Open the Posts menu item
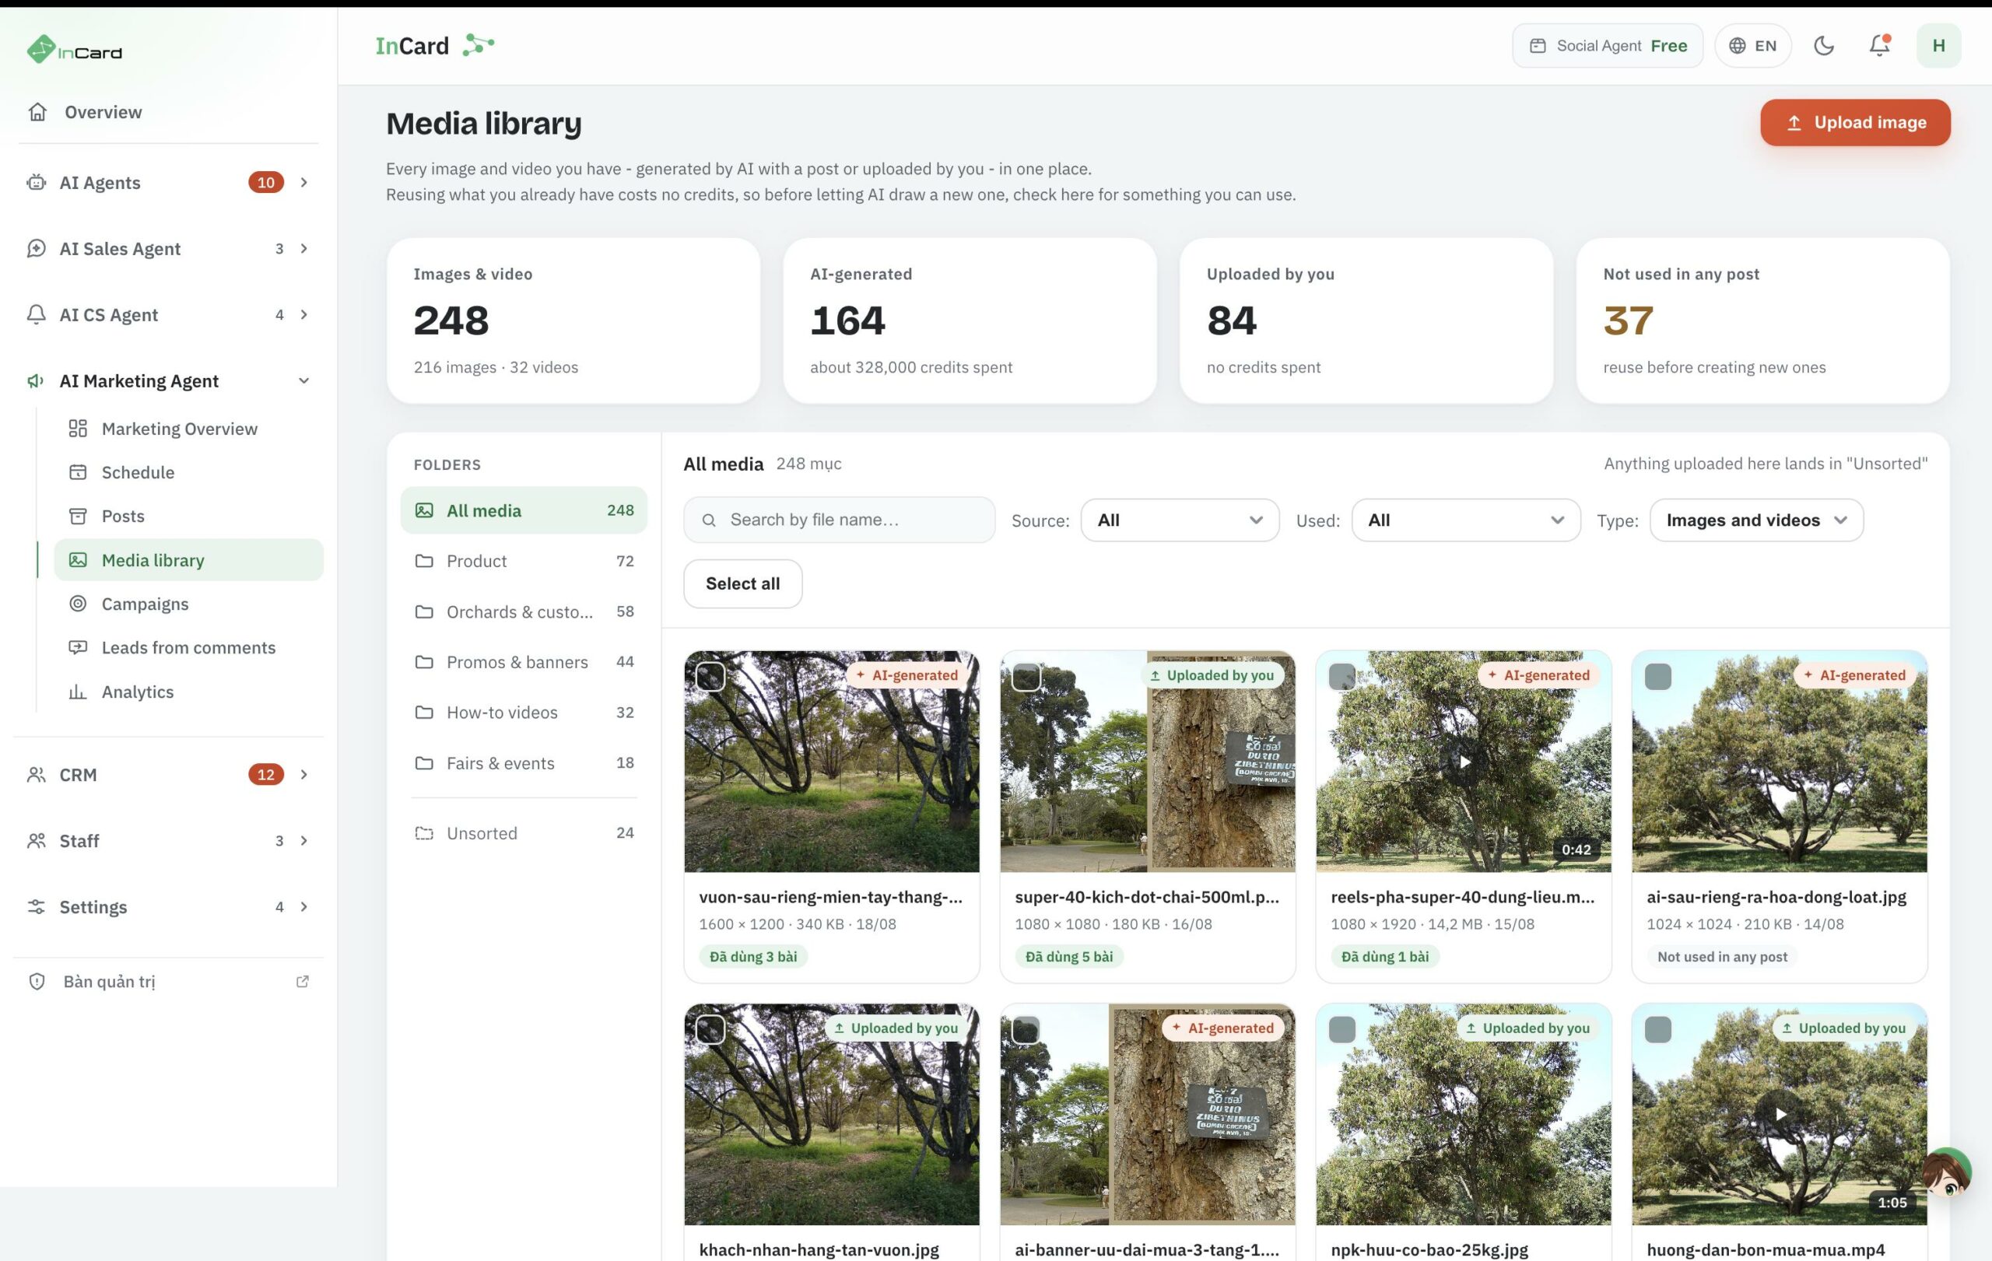1992x1261 pixels. [188, 516]
